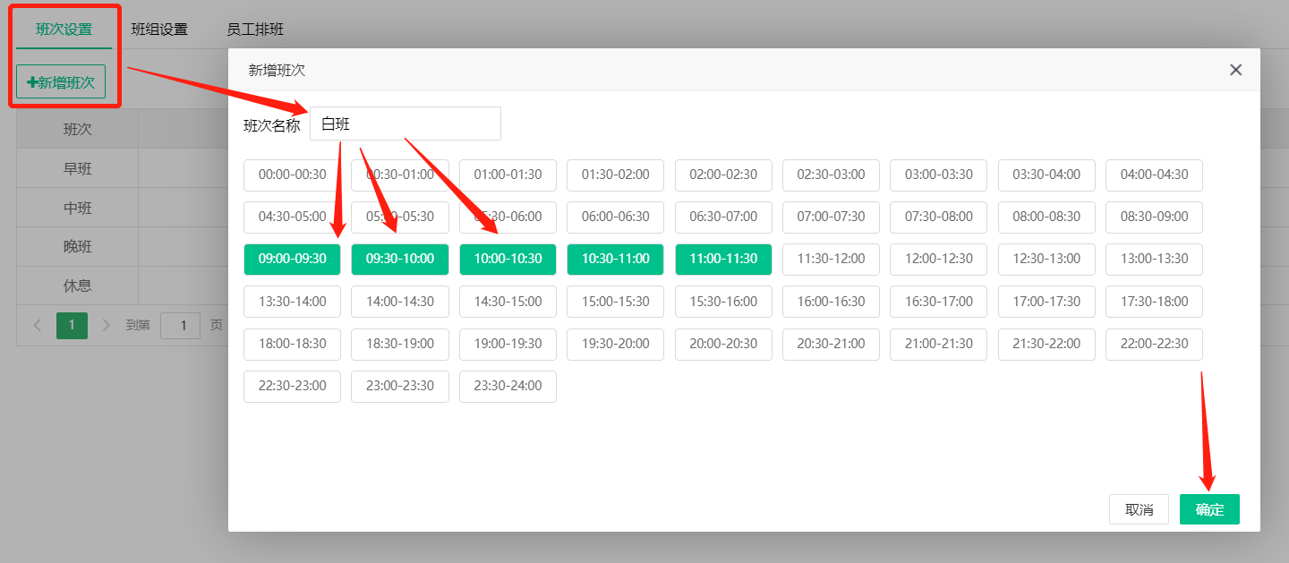Click the 新增班次 add button
Screen dimensions: 1289x563
[x=61, y=82]
